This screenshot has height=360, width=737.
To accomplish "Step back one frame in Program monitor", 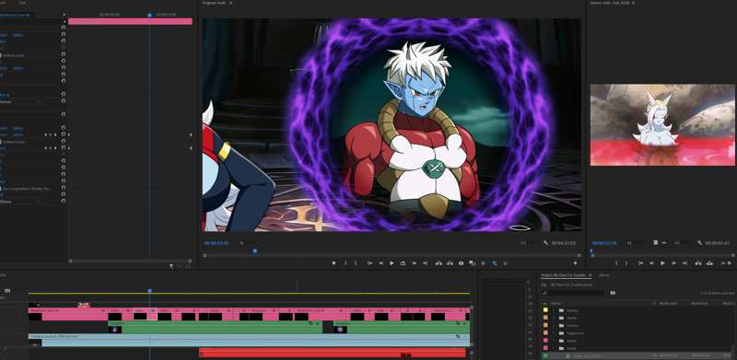I will 380,263.
